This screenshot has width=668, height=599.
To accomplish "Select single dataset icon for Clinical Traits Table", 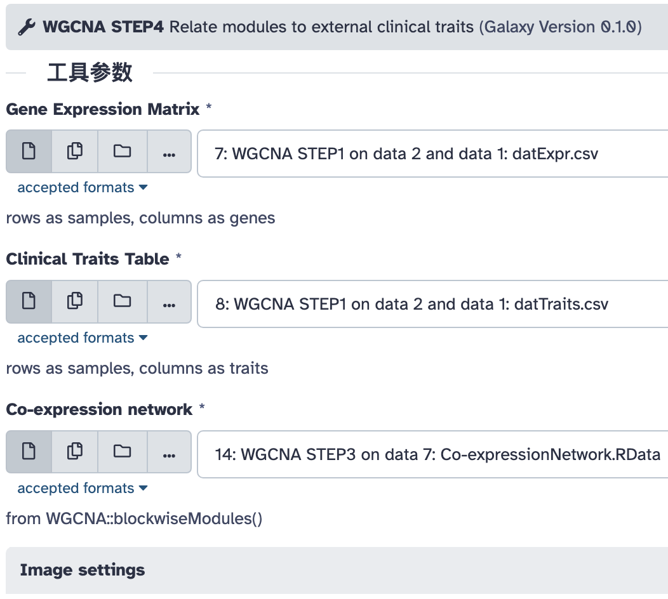I will [29, 301].
